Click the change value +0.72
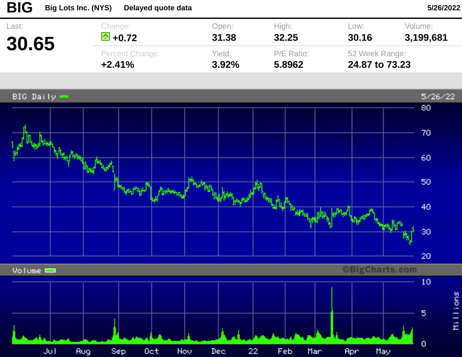The width and height of the screenshot is (462, 357). pos(125,38)
